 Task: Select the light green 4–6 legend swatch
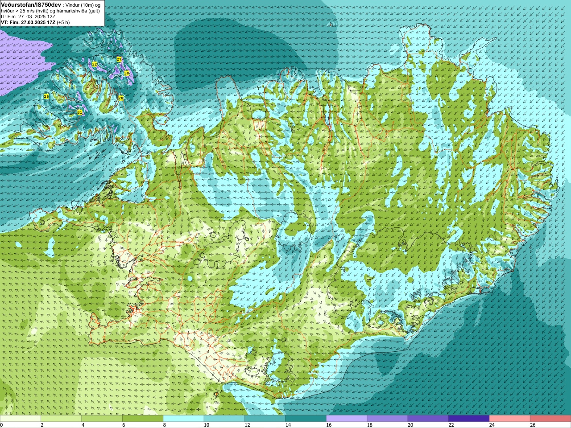tap(102, 419)
